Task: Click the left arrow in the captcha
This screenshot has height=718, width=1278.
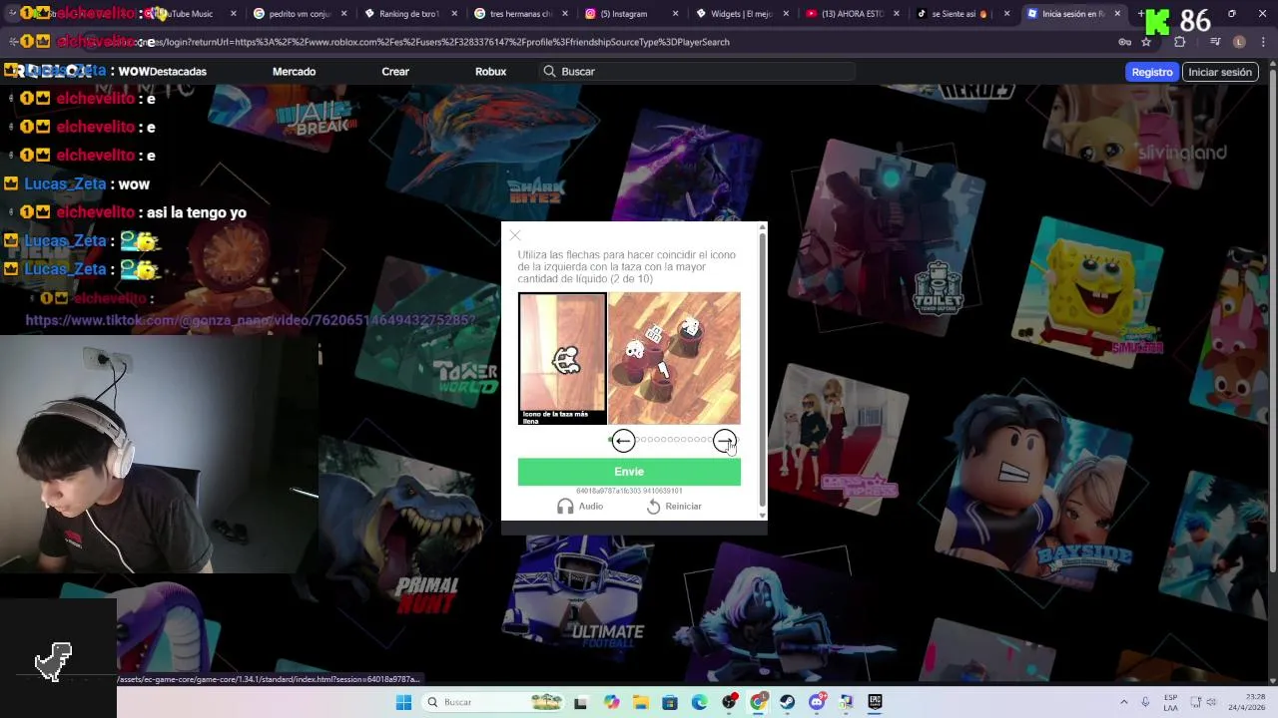Action: (623, 441)
